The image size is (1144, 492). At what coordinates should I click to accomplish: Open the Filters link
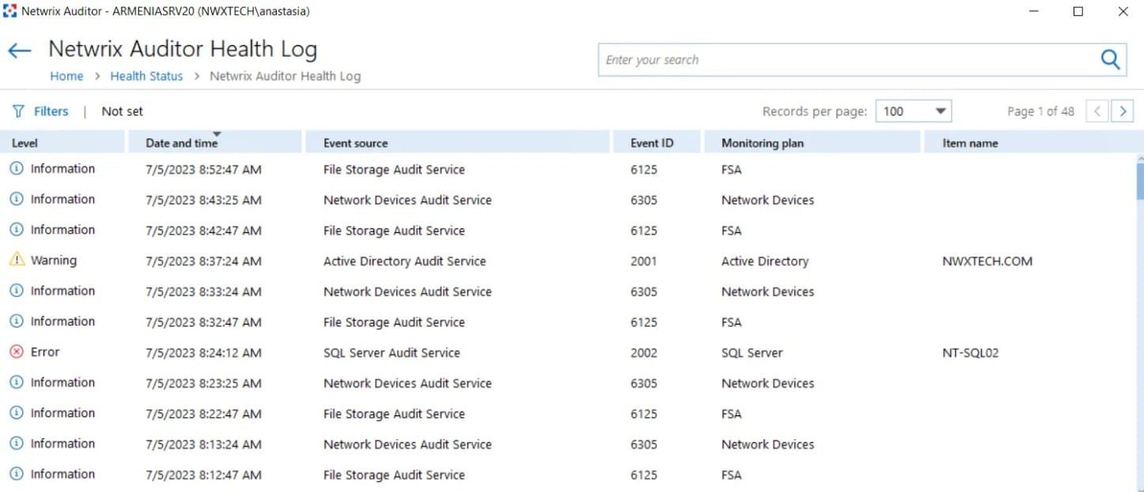coord(51,111)
